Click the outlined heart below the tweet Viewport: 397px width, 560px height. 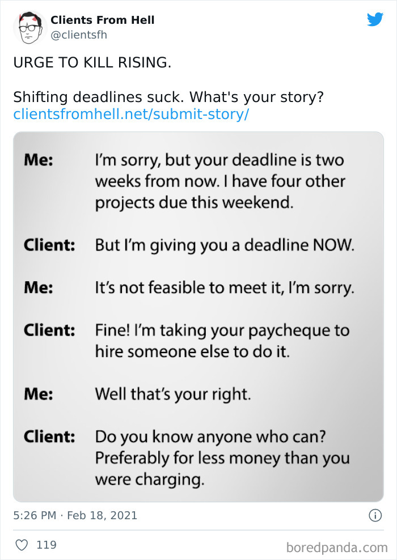coord(23,545)
